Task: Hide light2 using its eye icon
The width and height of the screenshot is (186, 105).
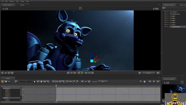Action: click(x=165, y=18)
